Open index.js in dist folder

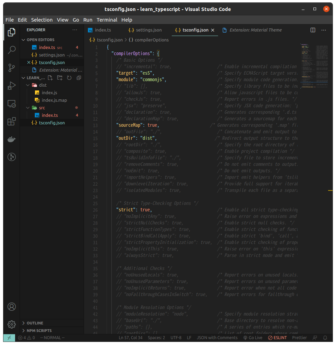[49, 93]
